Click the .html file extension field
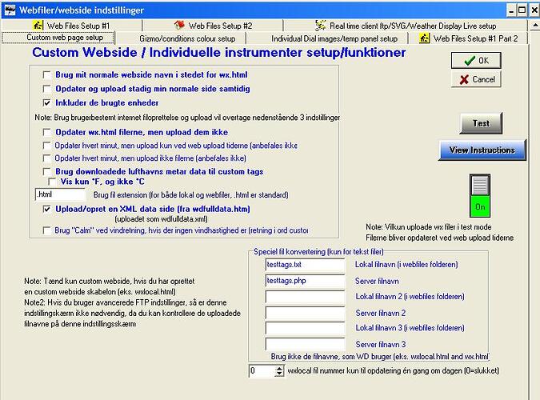 [60, 194]
